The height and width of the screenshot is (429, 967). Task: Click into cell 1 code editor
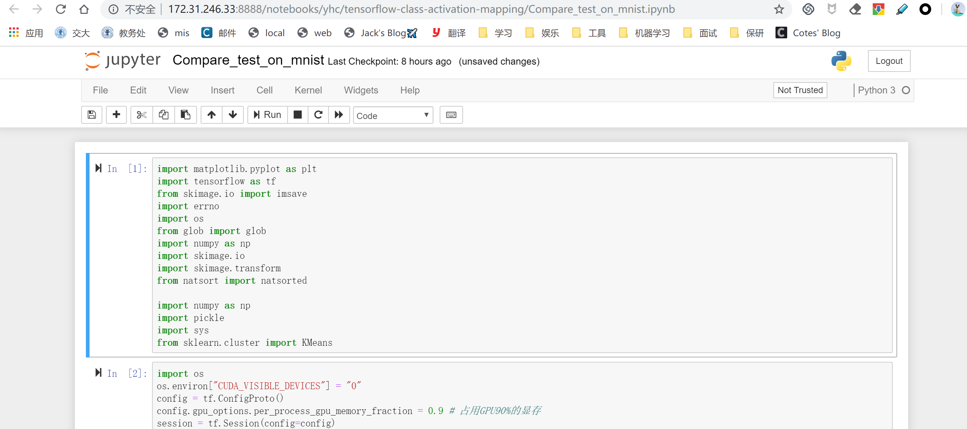coord(522,255)
